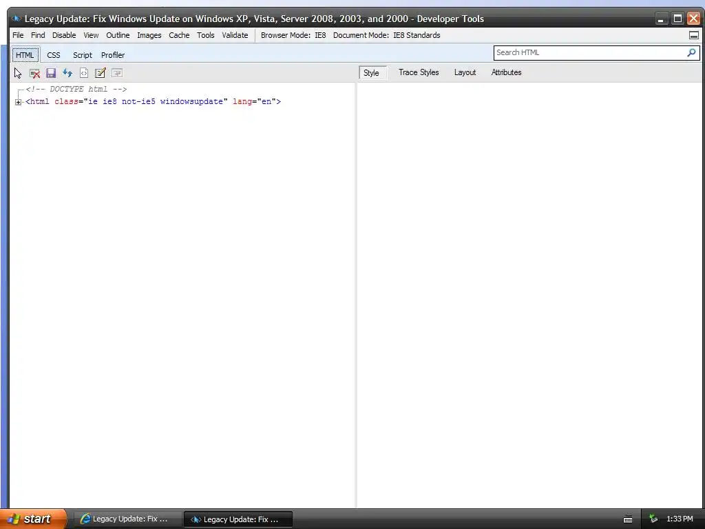Click the keyboard icon in system tray

(628, 519)
